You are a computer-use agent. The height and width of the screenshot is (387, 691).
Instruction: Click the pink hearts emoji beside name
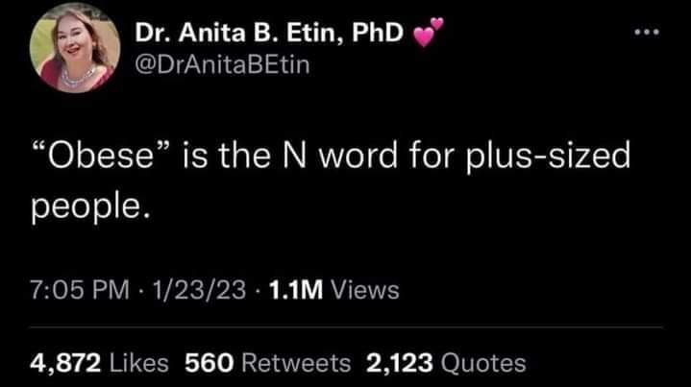click(422, 37)
